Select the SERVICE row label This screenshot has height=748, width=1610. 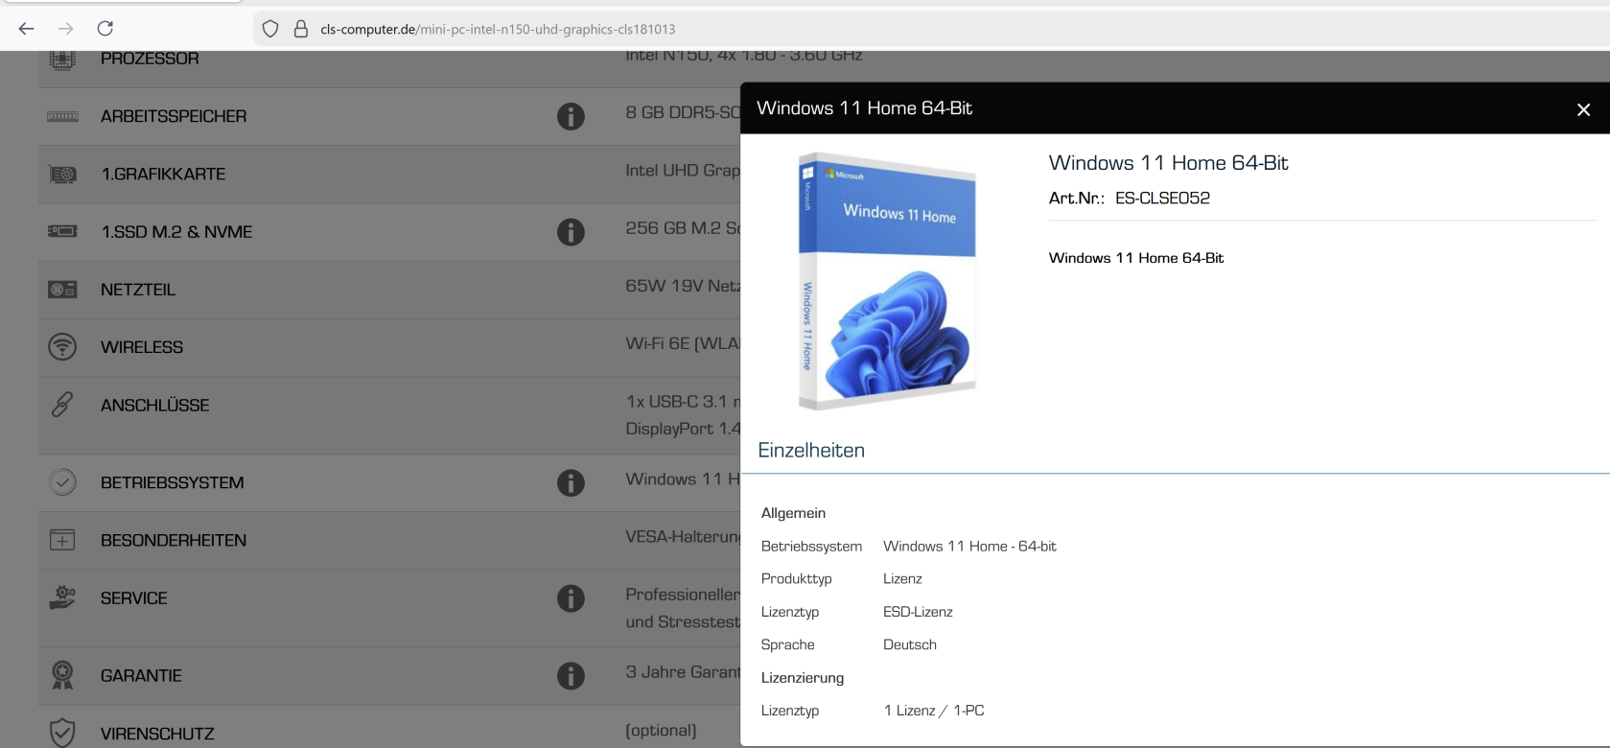pos(134,597)
